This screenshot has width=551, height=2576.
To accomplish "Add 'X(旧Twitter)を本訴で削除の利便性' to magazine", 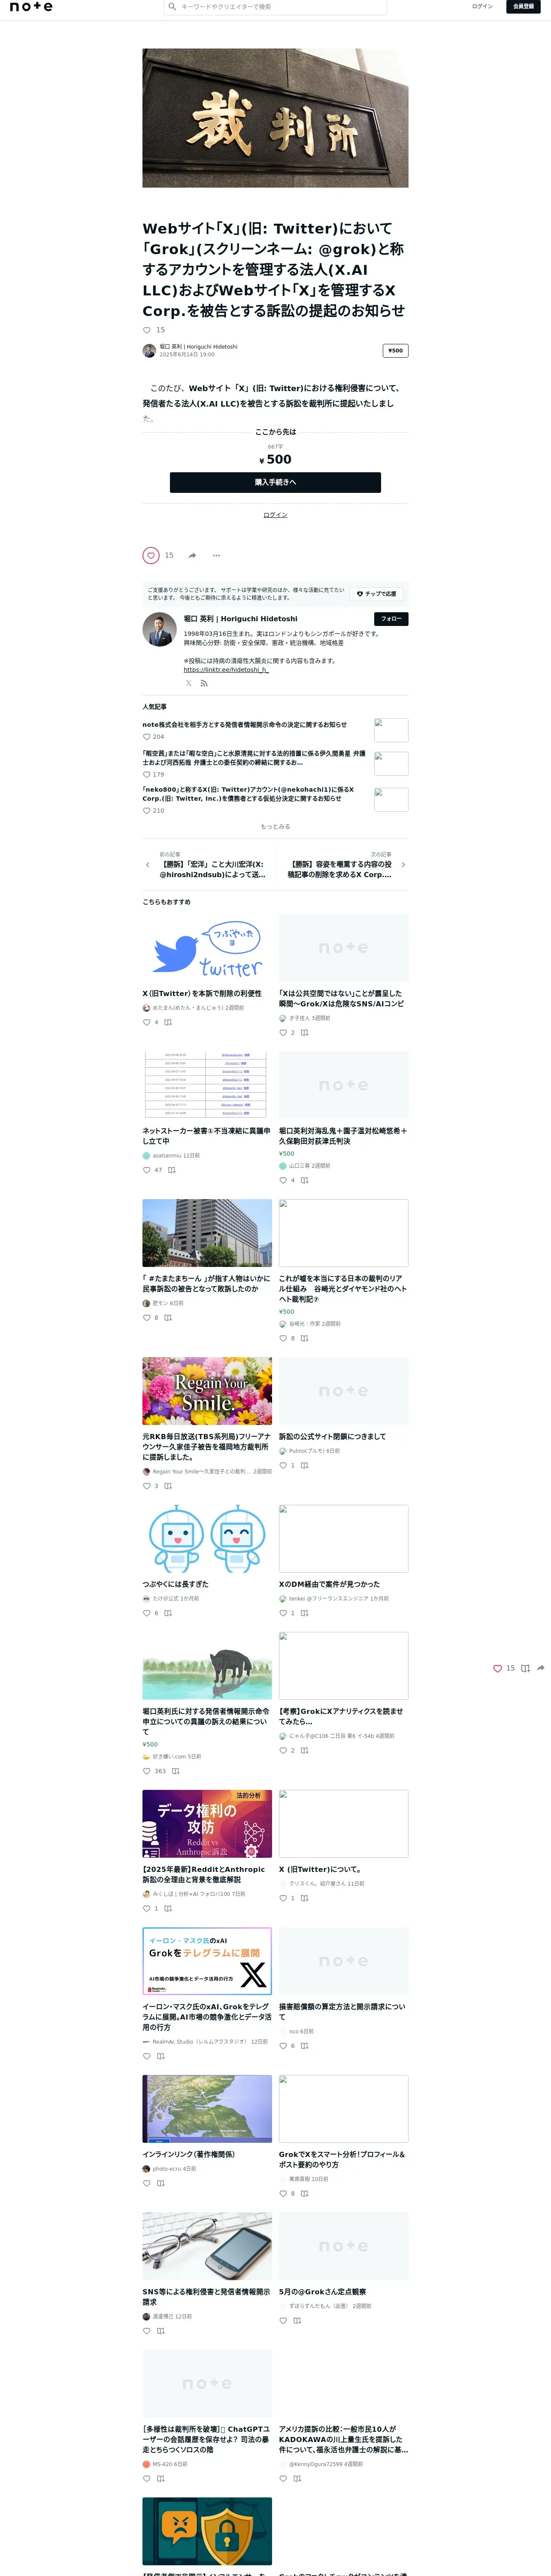I will point(168,1022).
